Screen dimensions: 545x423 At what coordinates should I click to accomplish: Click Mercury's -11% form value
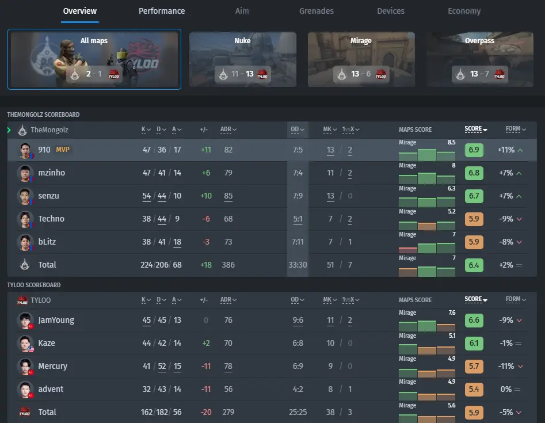(506, 366)
